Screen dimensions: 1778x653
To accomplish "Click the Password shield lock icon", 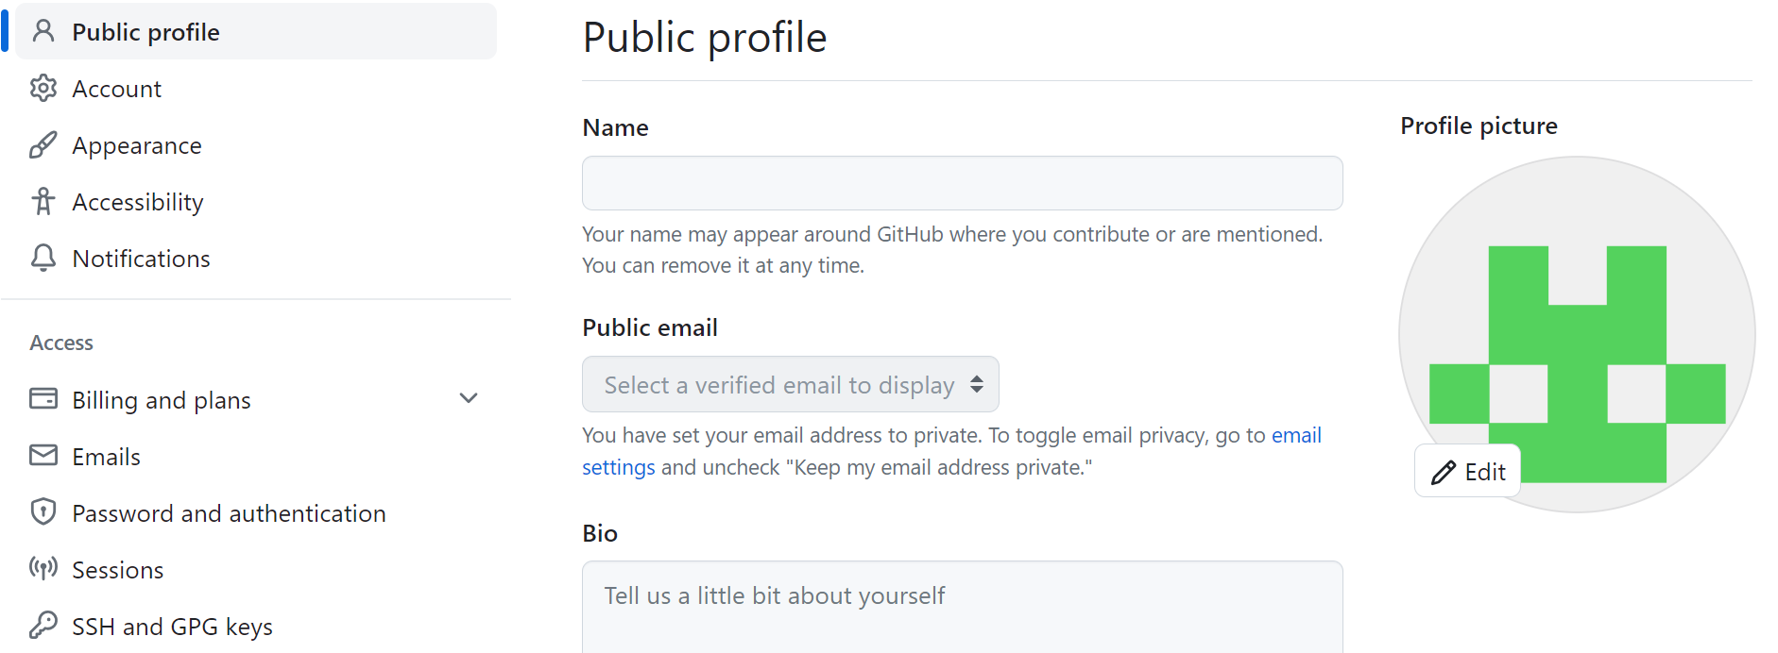I will pos(43,512).
